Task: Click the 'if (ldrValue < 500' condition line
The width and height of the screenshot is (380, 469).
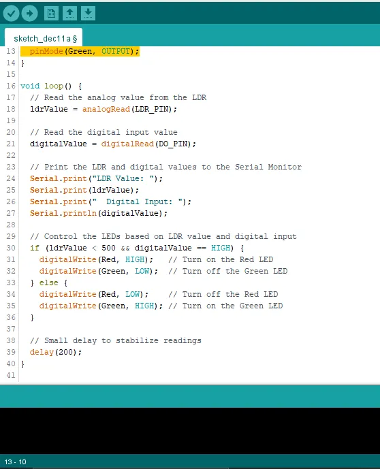Action: (x=137, y=248)
